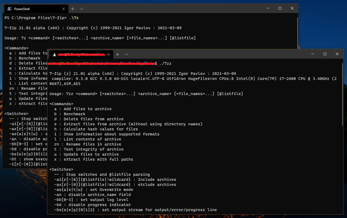This screenshot has width=347, height=218.
Task: Click 'PS C:\Program Files\7-Zip>' prompt
Action: point(36,18)
